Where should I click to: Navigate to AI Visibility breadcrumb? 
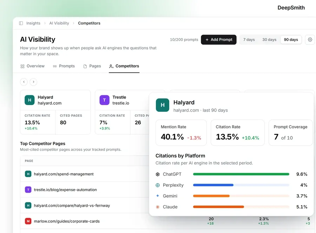59,23
